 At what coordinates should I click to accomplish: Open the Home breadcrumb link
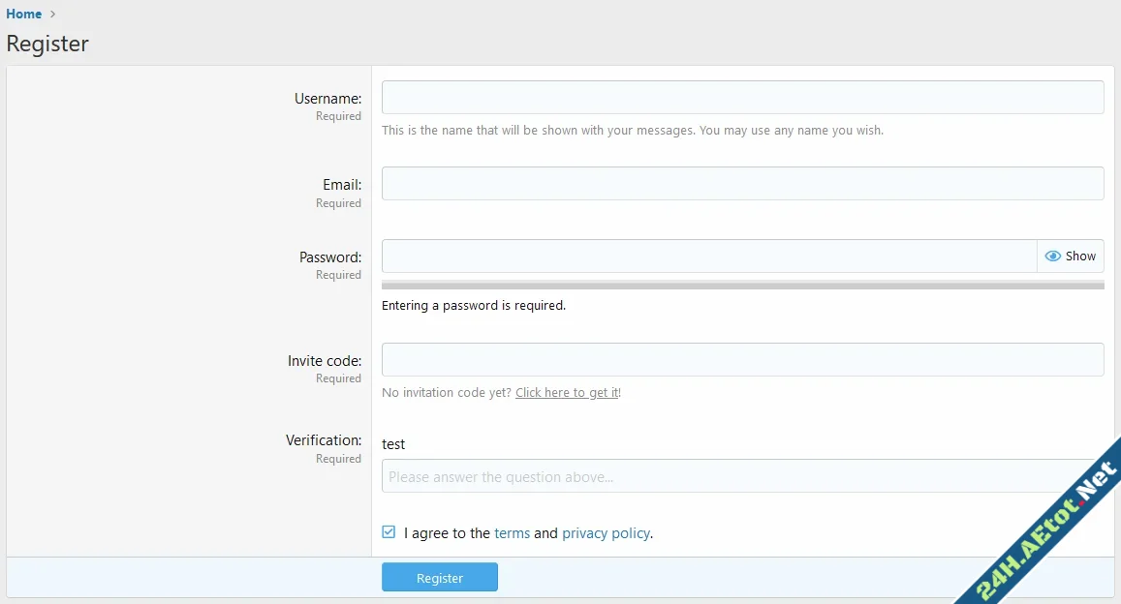(23, 14)
